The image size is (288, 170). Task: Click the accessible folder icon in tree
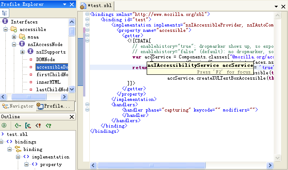[14, 29]
